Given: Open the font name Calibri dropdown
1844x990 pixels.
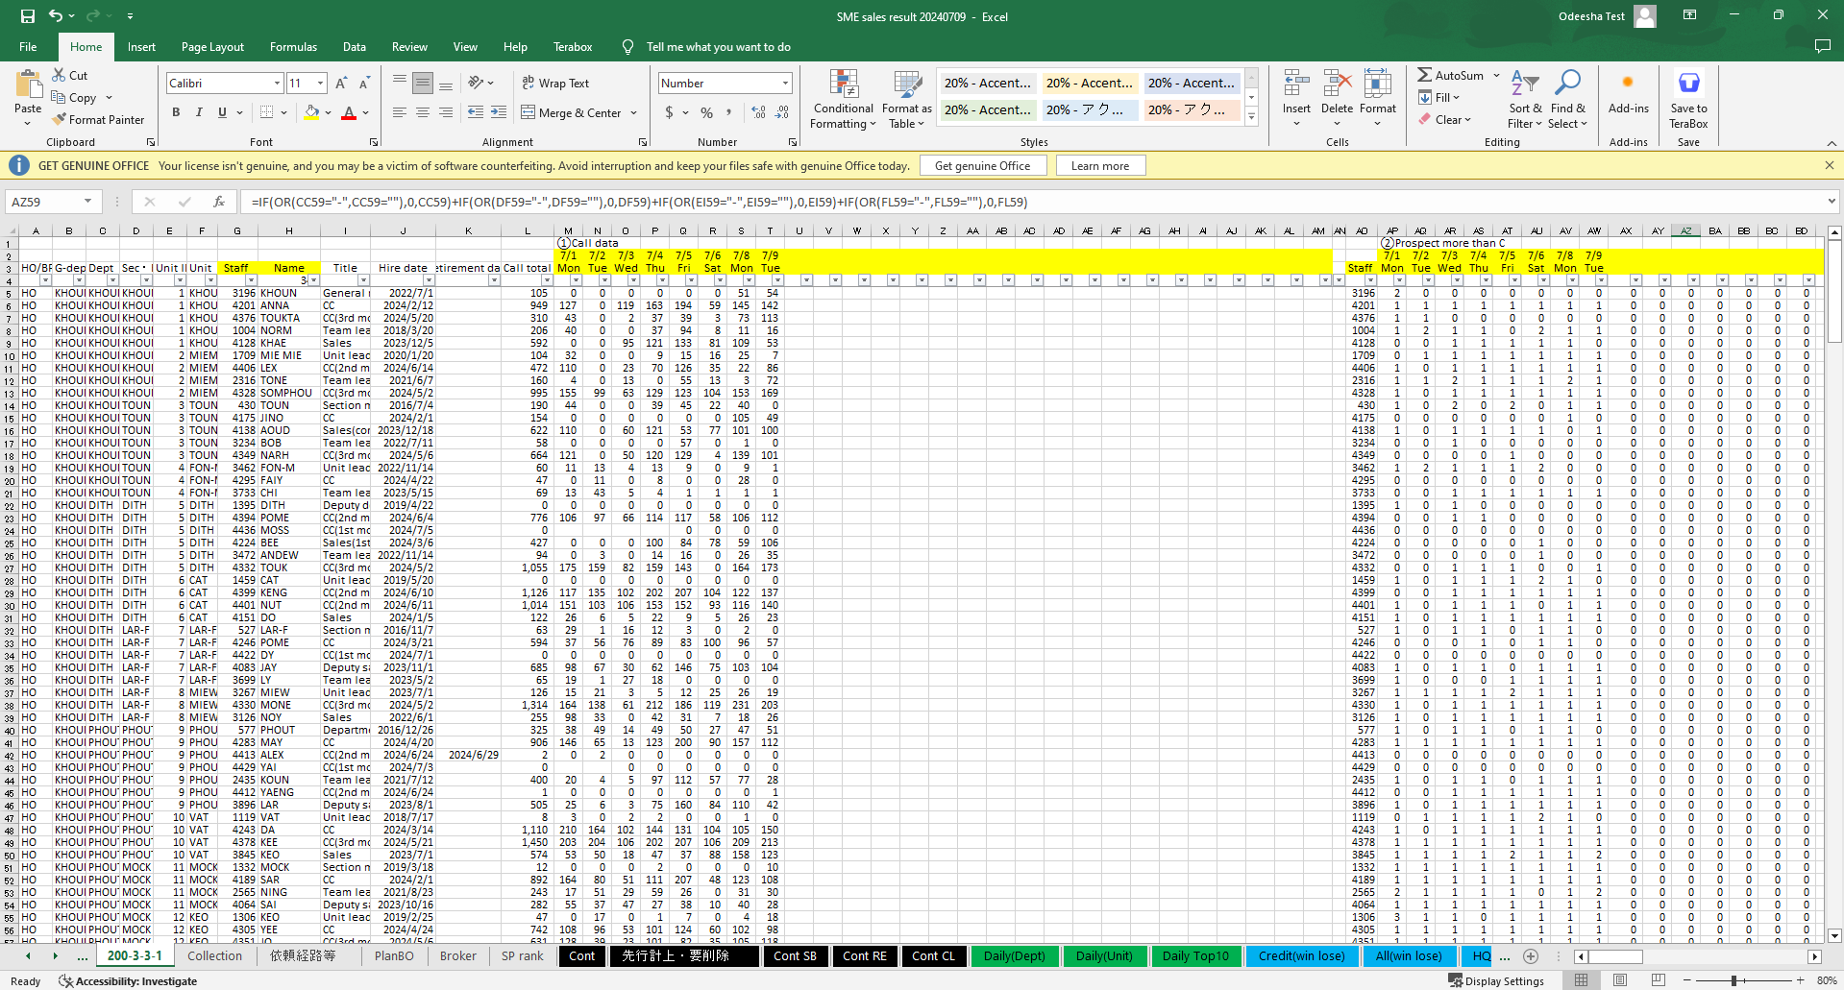Looking at the screenshot, I should pos(277,84).
